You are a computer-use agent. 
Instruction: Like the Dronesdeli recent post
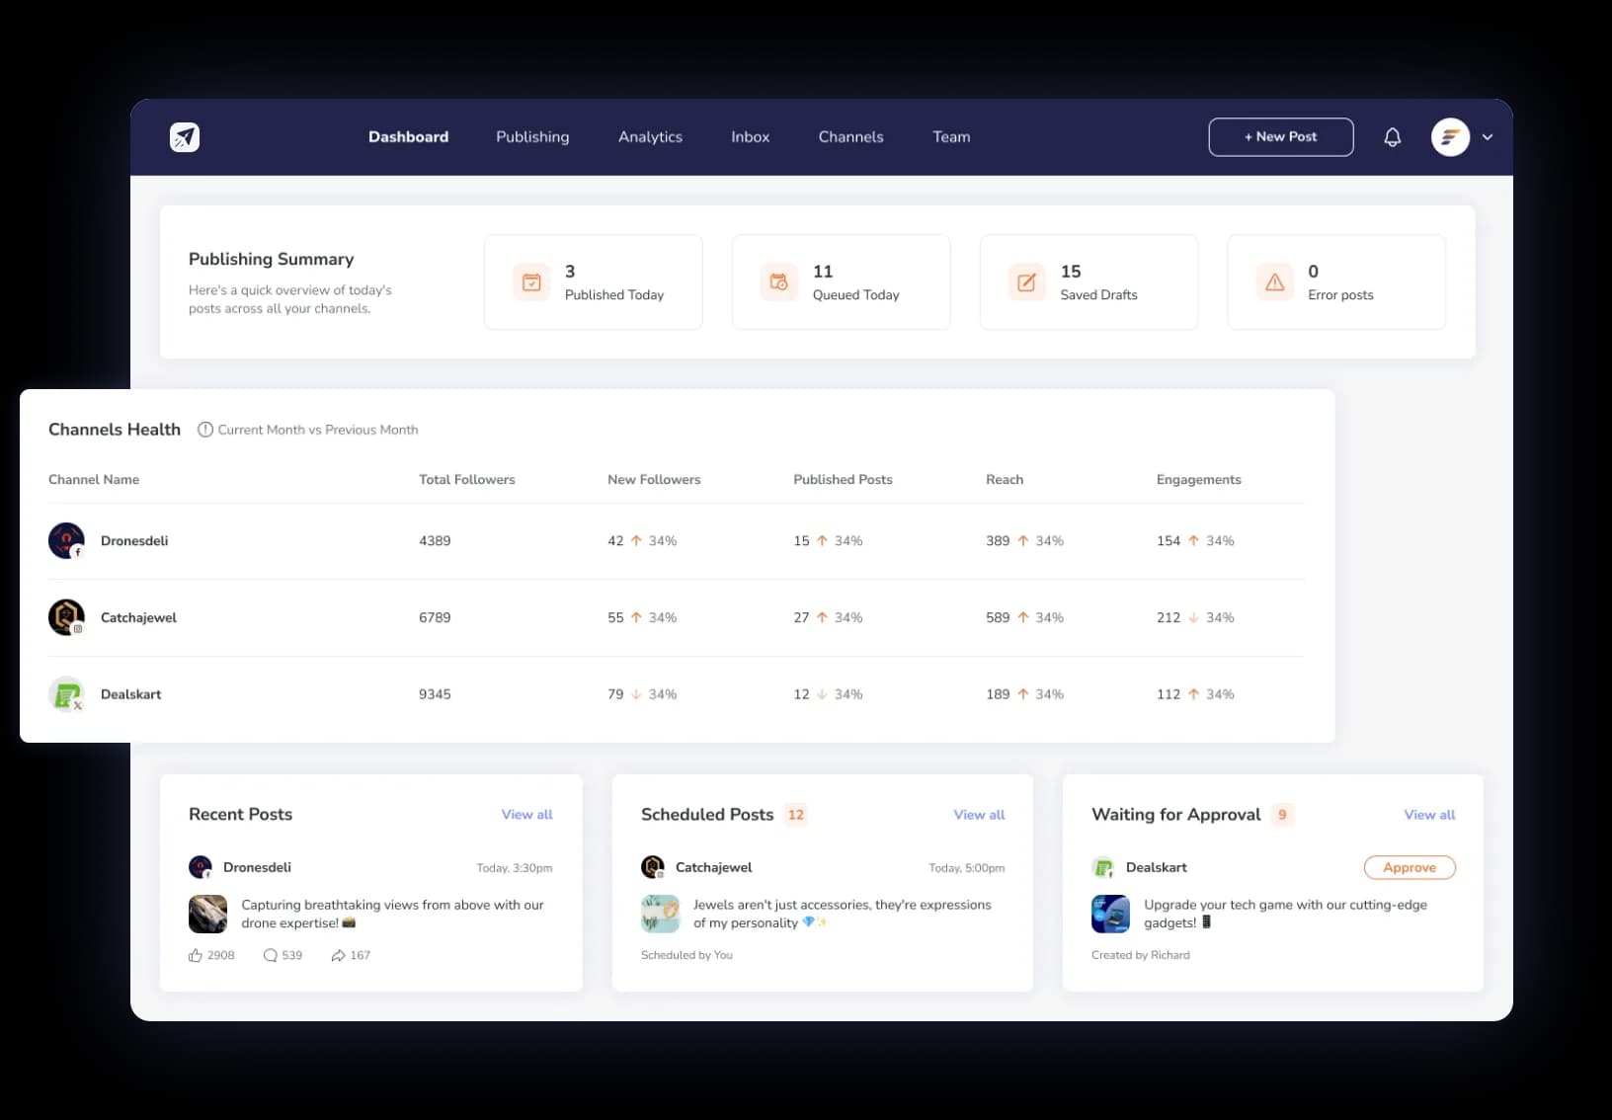[x=196, y=955]
